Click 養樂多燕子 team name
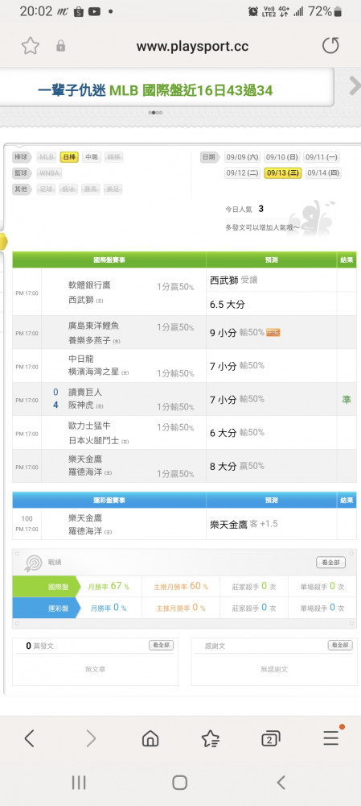This screenshot has width=361, height=806. pos(89,340)
